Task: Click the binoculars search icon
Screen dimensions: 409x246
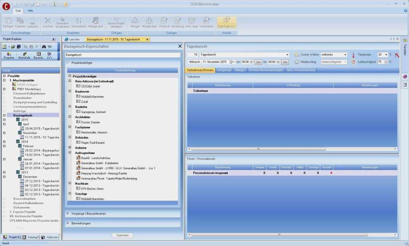Action: 44,47
